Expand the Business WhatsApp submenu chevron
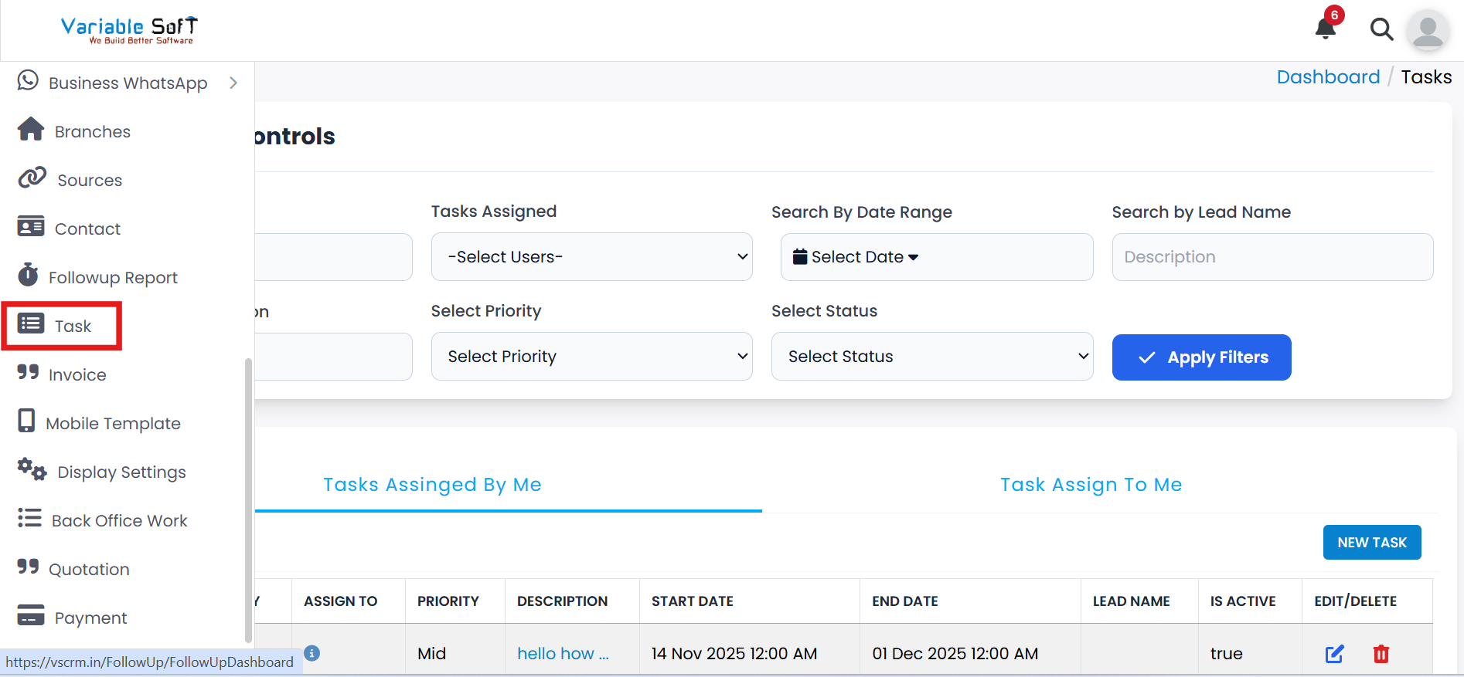This screenshot has width=1464, height=677. point(233,83)
